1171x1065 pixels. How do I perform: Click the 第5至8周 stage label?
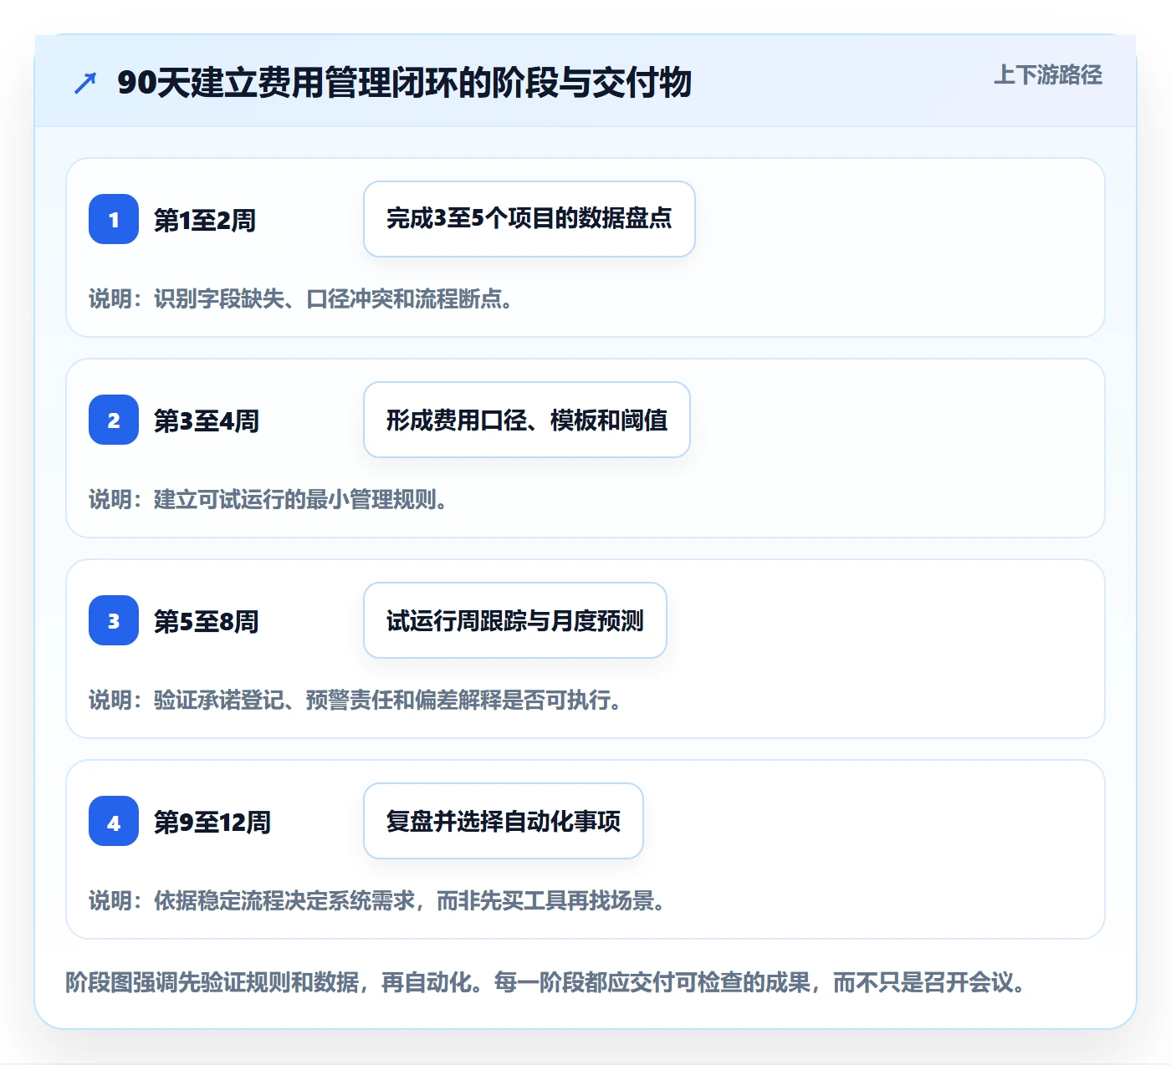207,621
